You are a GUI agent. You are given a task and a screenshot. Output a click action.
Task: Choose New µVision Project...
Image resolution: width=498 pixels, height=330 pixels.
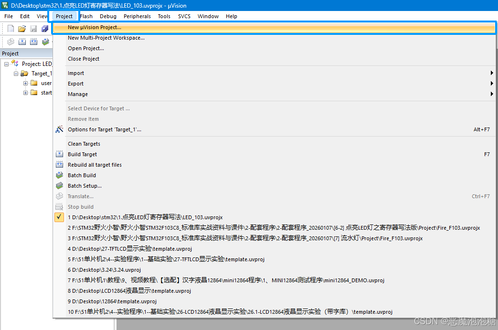[274, 27]
